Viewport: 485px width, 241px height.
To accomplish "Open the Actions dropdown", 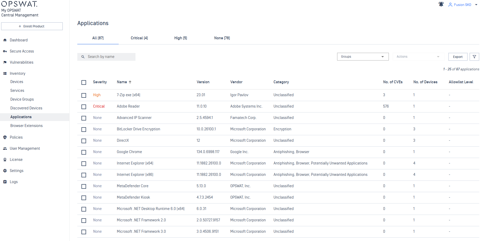I will click(418, 57).
